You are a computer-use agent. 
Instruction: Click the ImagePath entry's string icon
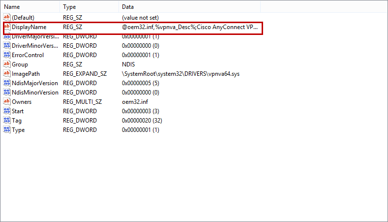coord(7,74)
